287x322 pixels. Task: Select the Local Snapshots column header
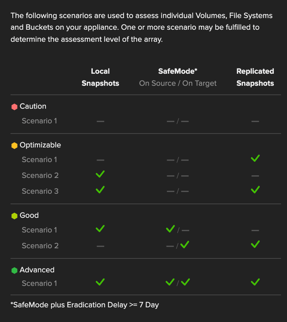point(100,77)
